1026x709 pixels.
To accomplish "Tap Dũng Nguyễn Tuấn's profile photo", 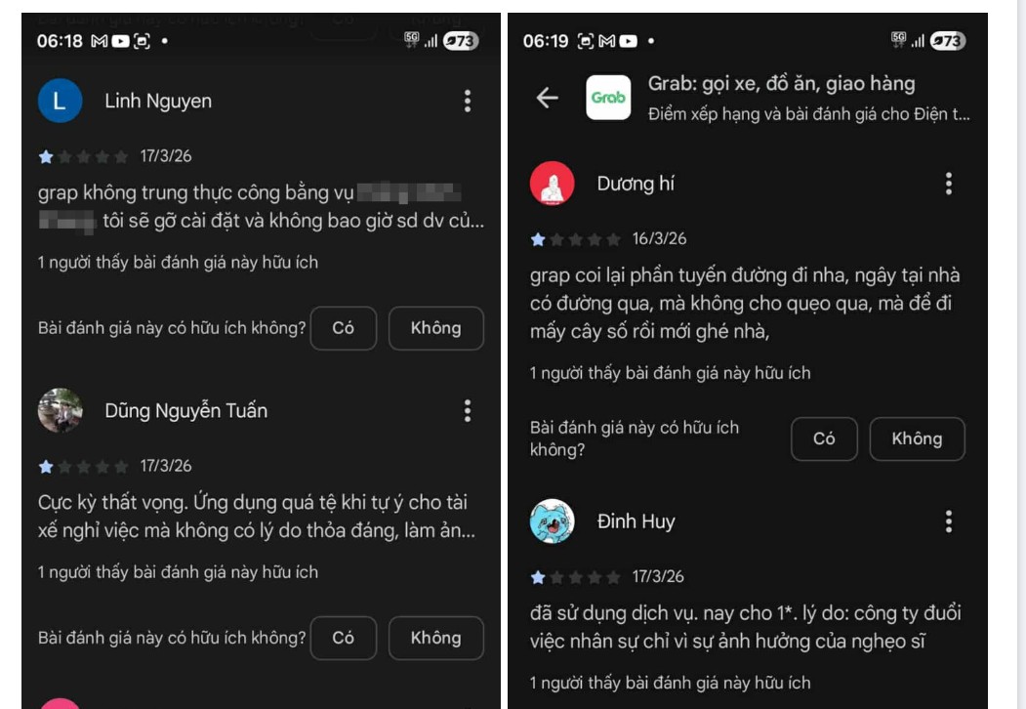I will [x=60, y=410].
